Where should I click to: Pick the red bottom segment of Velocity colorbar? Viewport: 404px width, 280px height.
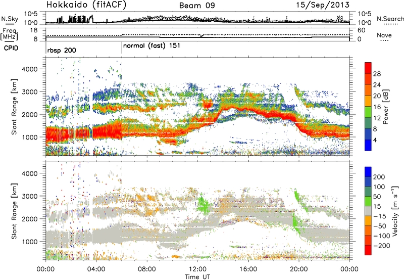[368, 250]
